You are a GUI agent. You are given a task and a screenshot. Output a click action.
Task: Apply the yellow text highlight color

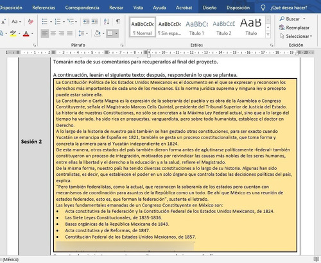coord(13,33)
